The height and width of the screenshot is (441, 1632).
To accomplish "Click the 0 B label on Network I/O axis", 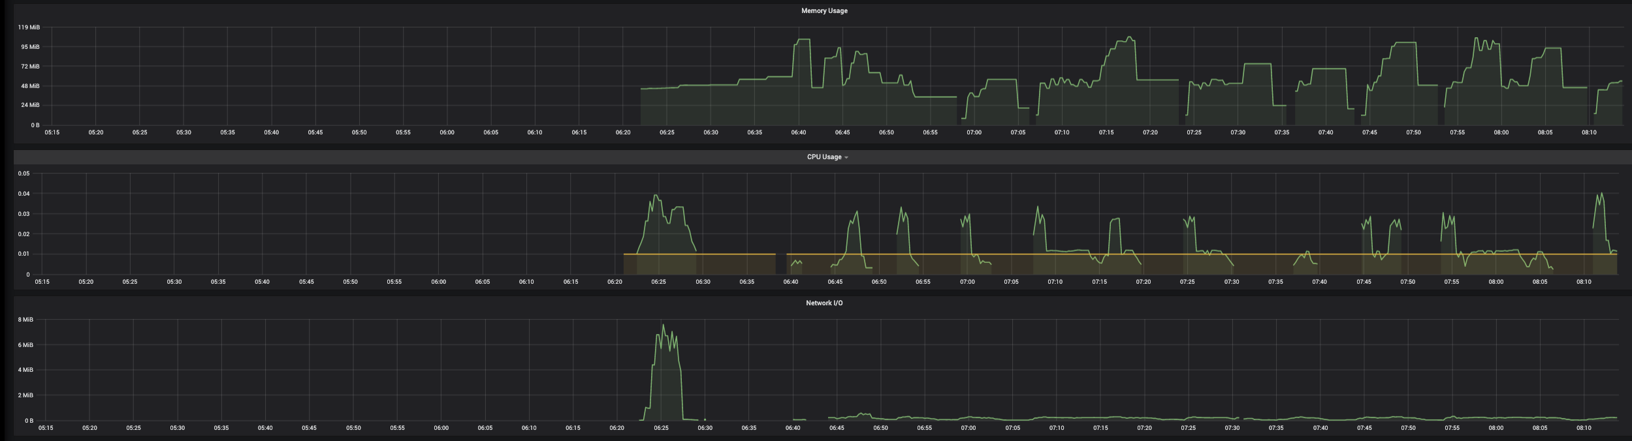I will [x=29, y=421].
